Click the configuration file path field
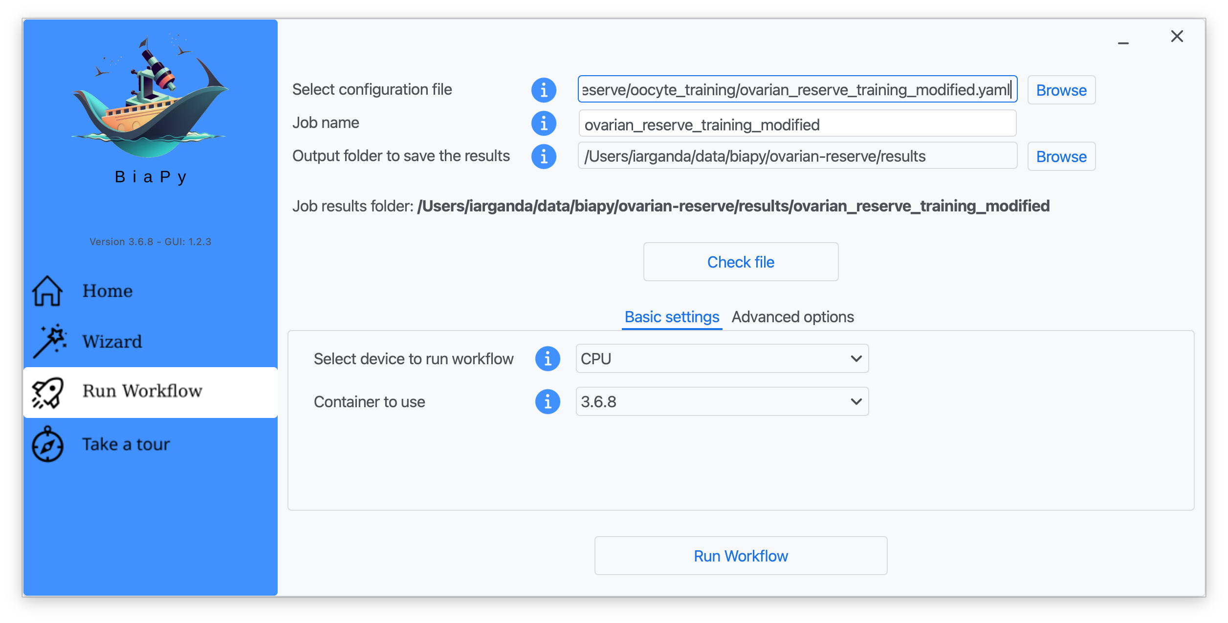This screenshot has height=623, width=1228. click(x=797, y=89)
